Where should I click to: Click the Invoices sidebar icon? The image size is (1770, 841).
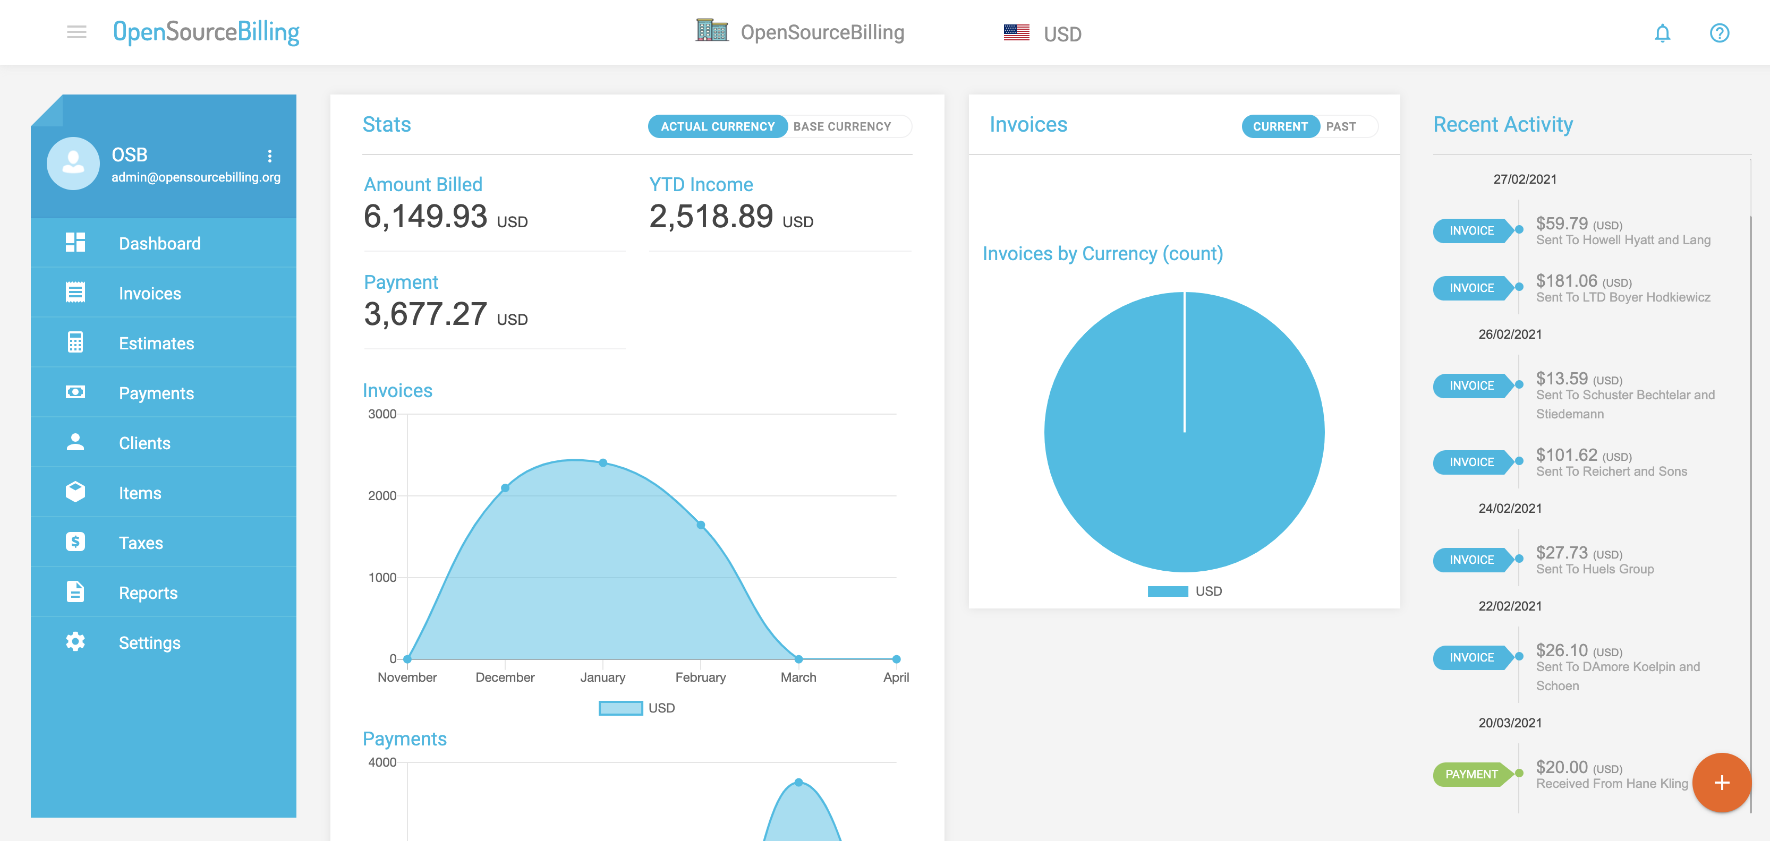75,293
